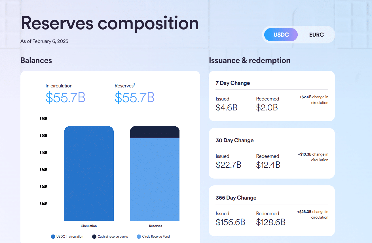Select the Circulation bar in the chart

coord(89,173)
